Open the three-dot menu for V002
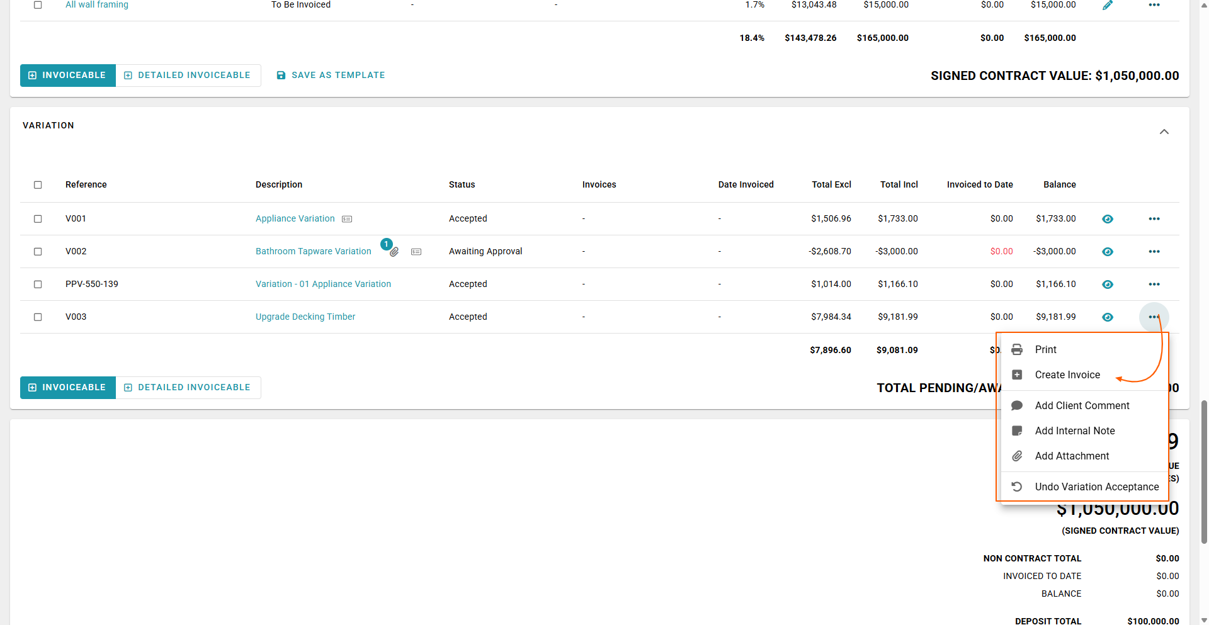The width and height of the screenshot is (1209, 625). point(1154,252)
